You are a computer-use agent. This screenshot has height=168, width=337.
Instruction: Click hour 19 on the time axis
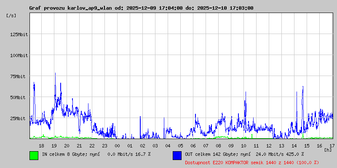coord(54,145)
